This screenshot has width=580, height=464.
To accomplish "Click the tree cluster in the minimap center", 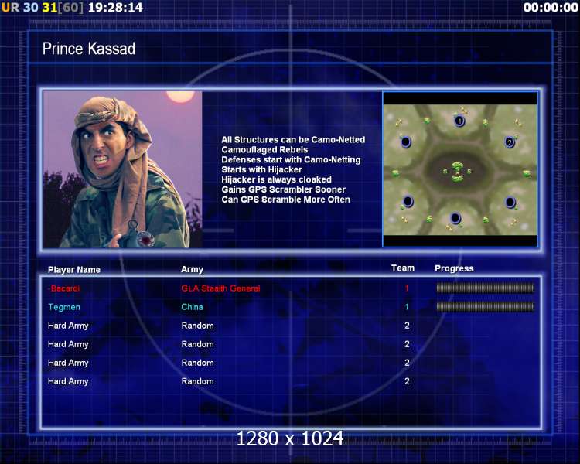I will pyautogui.click(x=458, y=172).
